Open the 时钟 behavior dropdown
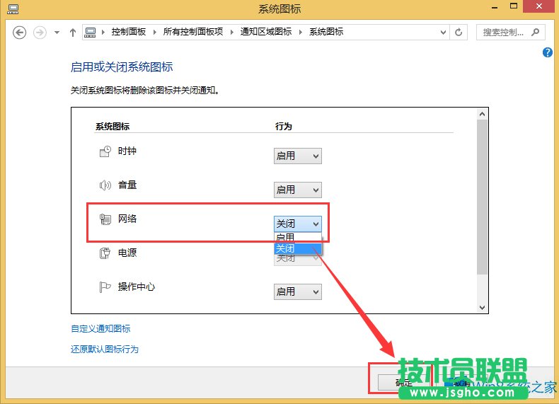This screenshot has width=559, height=404. (298, 156)
